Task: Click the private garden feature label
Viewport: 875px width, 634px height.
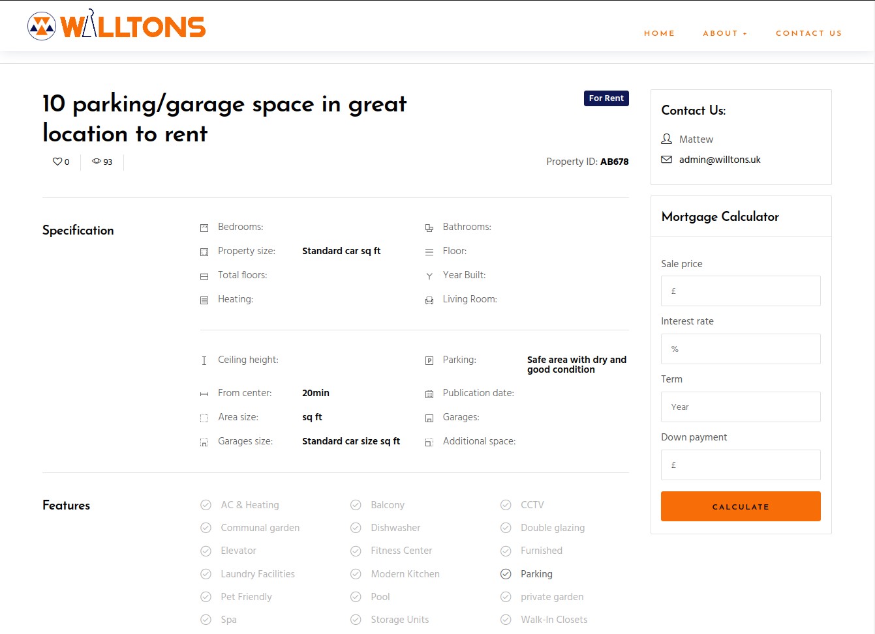Action: (552, 597)
